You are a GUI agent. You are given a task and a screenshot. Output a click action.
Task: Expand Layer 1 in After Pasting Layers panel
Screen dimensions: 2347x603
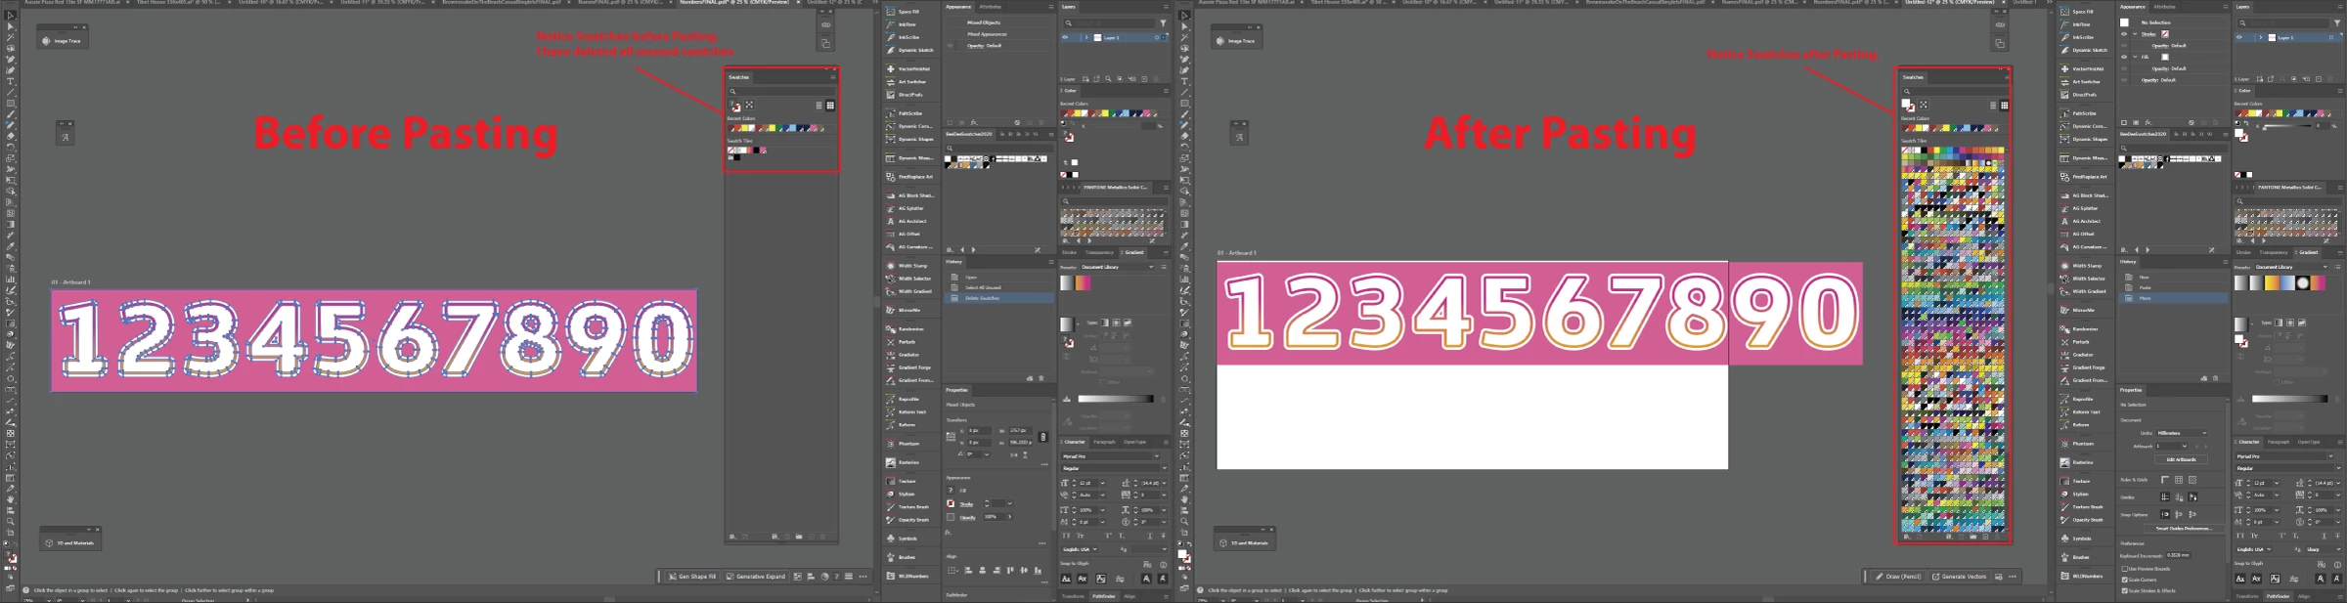(2260, 37)
